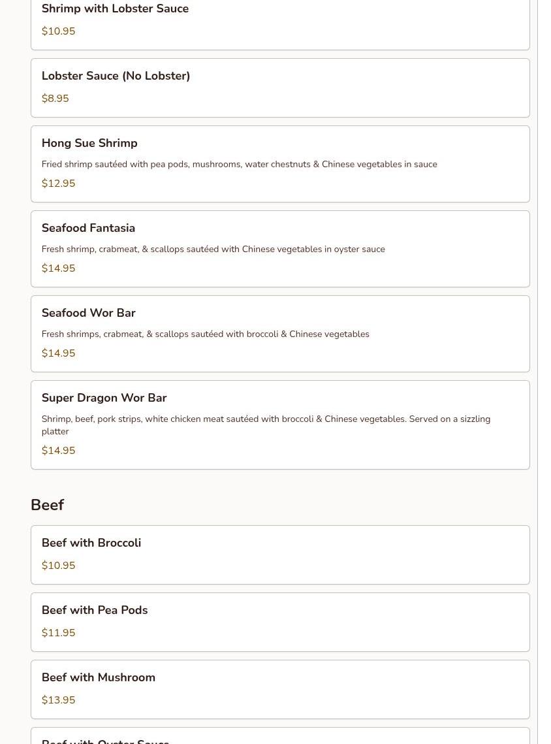The width and height of the screenshot is (551, 744).
Task: Open the Beef with Pea Pods card
Action: click(x=279, y=622)
